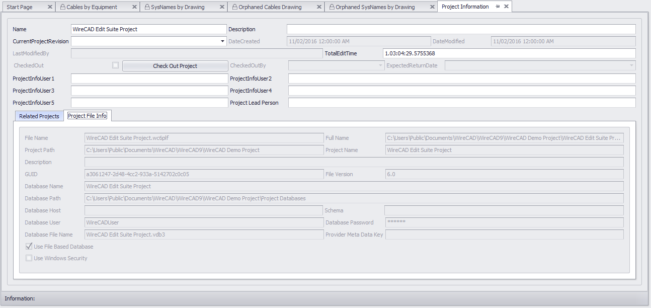The image size is (651, 308).
Task: Click the DateModified field
Action: 563,41
